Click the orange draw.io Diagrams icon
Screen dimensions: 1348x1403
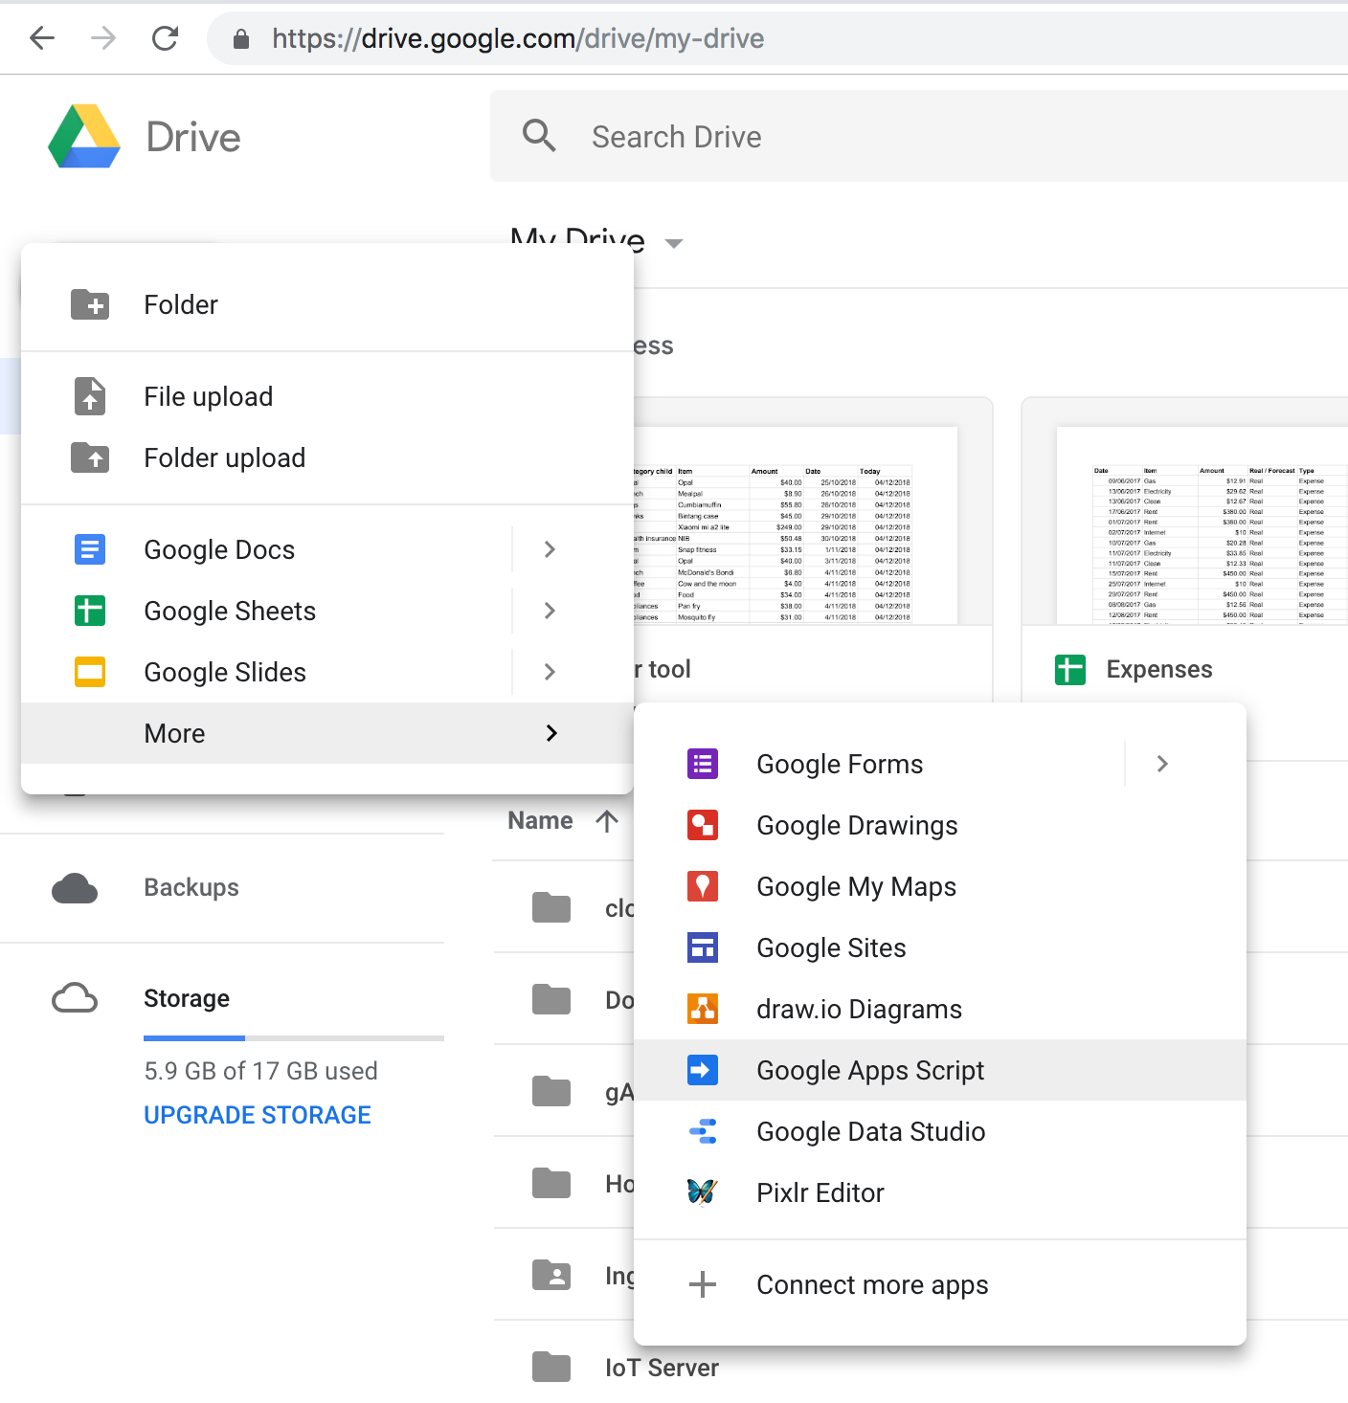click(x=703, y=1009)
